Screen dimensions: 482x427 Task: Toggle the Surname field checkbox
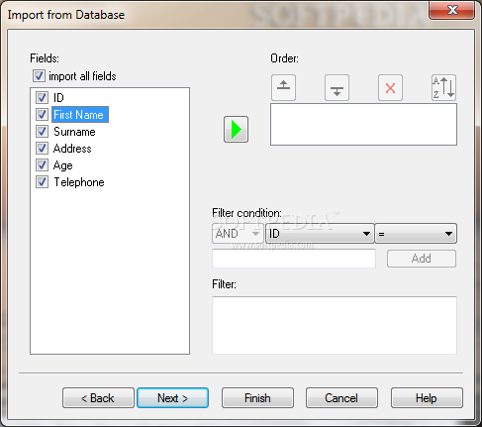point(42,132)
